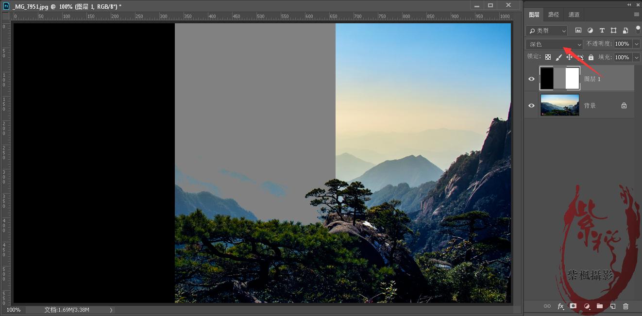Toggle visibility of the 背景 layer

[x=531, y=105]
